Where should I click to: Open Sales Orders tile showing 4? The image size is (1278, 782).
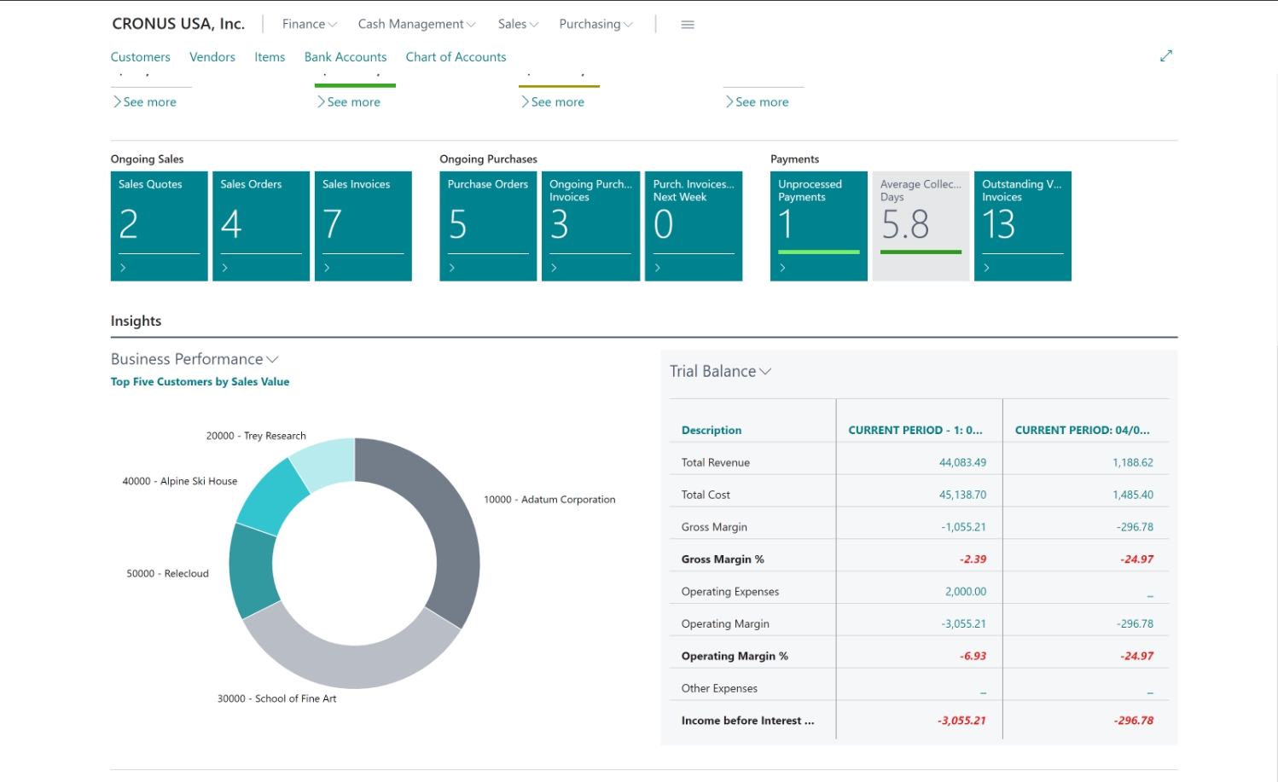click(x=261, y=226)
